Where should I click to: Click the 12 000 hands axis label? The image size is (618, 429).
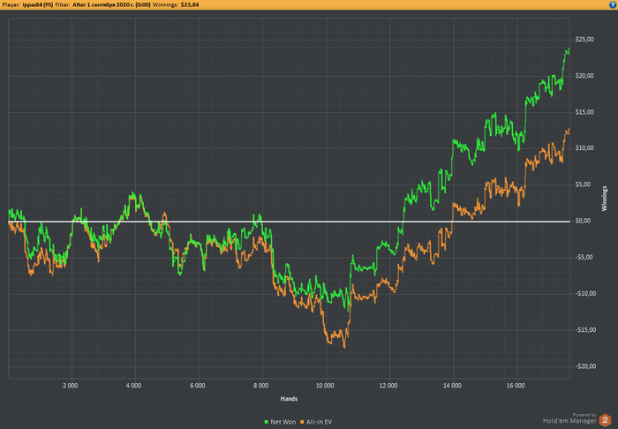coord(388,385)
